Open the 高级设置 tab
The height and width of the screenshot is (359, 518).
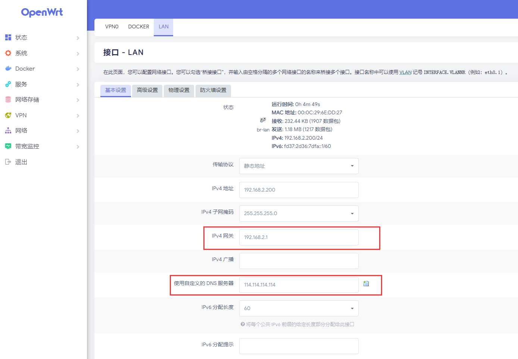147,90
